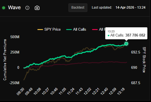Image resolution: width=151 pixels, height=102 pixels.
Task: Click the Wave panel title
Action: click(x=14, y=8)
